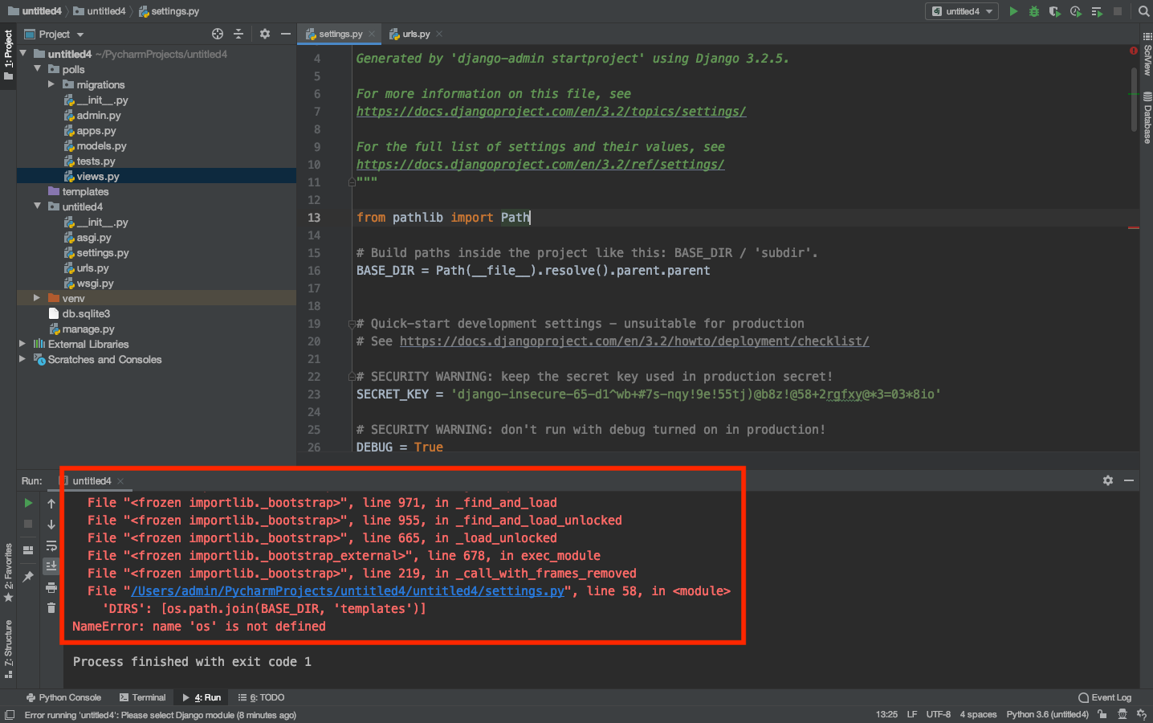Click the read-only lock icon in status bar
The width and height of the screenshot is (1153, 723).
pyautogui.click(x=1102, y=714)
